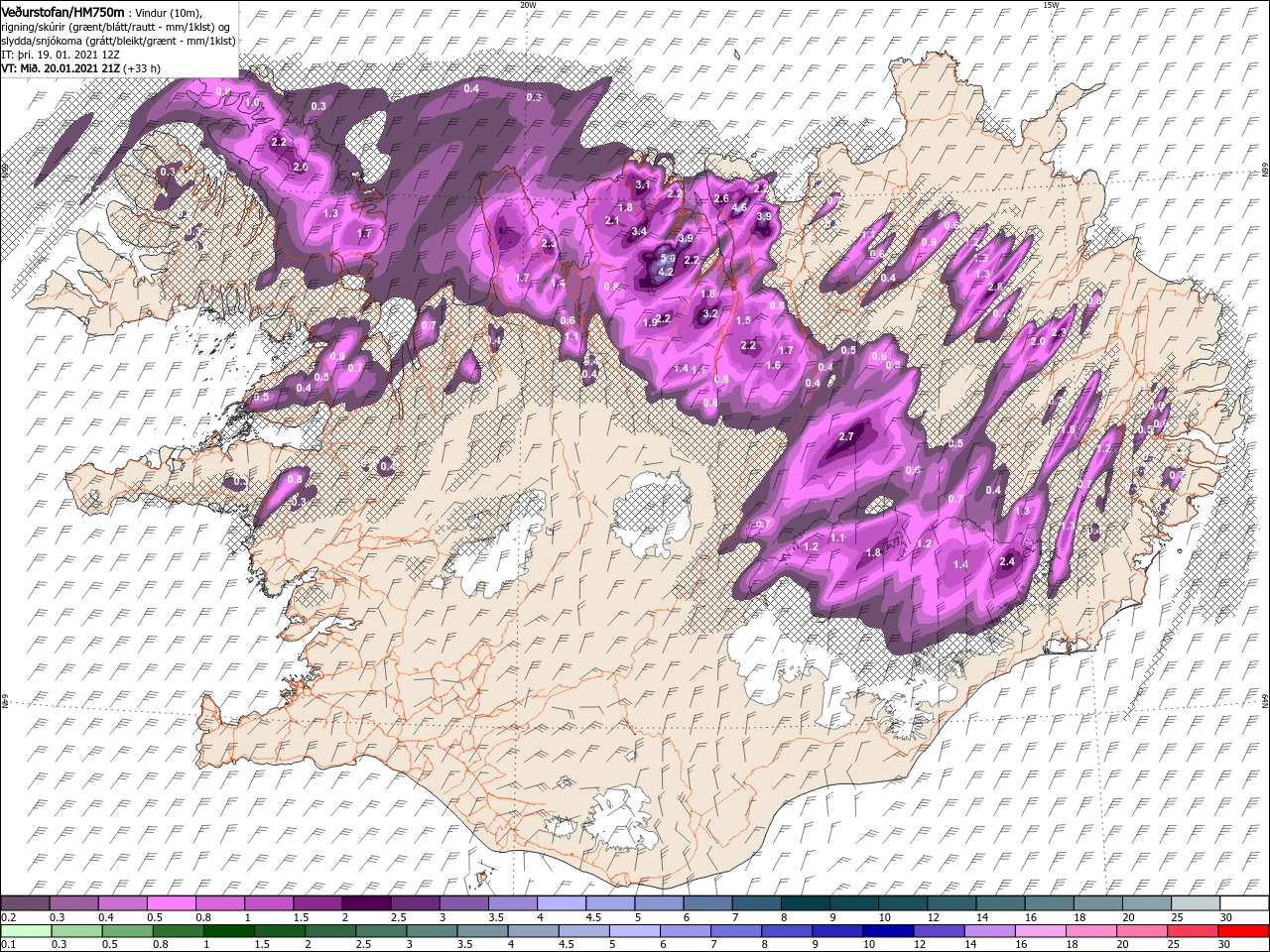Click the valid time 'VT: Mið. 20.01.2021 21Z'
The image size is (1270, 952).
click(59, 68)
